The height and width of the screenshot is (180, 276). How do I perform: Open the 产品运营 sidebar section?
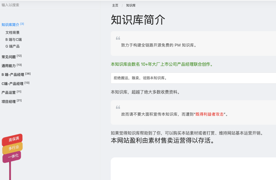(8, 92)
